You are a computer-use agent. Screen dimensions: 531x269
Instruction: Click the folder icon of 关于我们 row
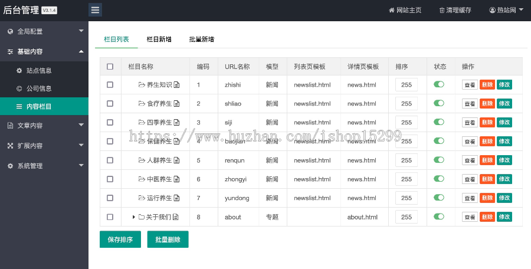click(142, 217)
